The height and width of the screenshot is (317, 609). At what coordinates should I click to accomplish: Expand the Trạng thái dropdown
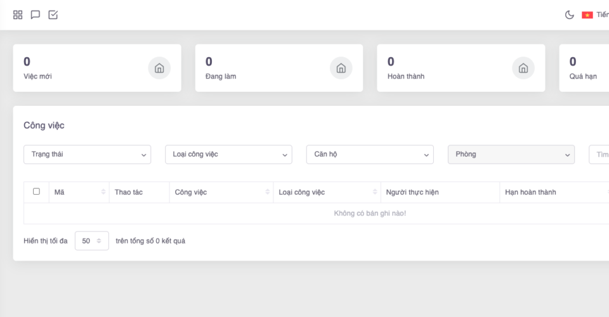(x=88, y=155)
